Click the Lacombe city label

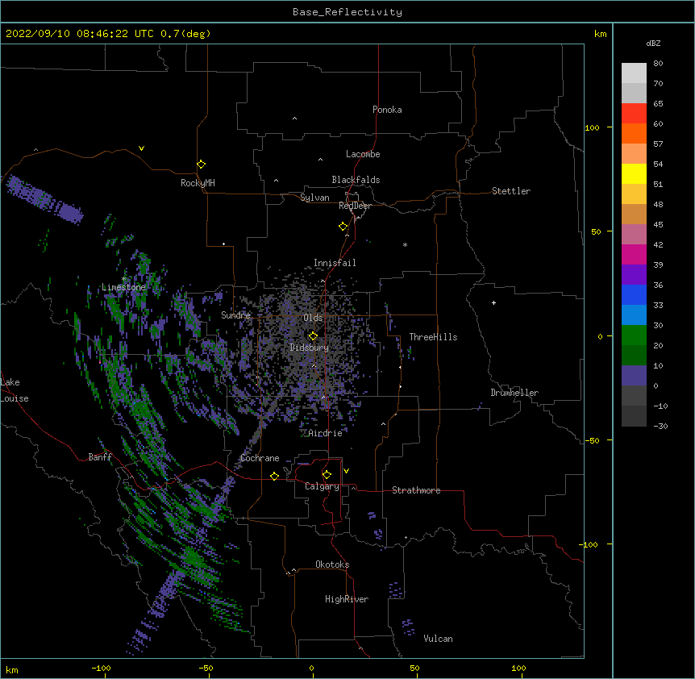(x=363, y=154)
